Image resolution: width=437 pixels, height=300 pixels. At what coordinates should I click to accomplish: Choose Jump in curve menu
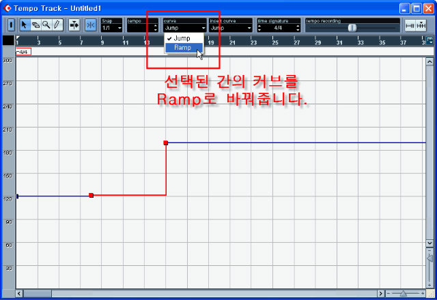(x=184, y=38)
